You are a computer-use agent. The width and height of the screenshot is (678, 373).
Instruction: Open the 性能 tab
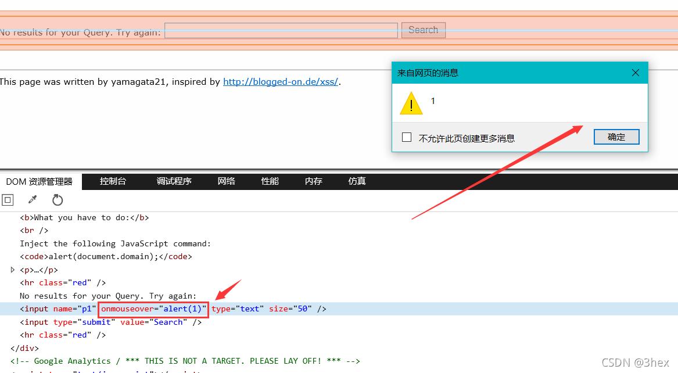coord(270,181)
